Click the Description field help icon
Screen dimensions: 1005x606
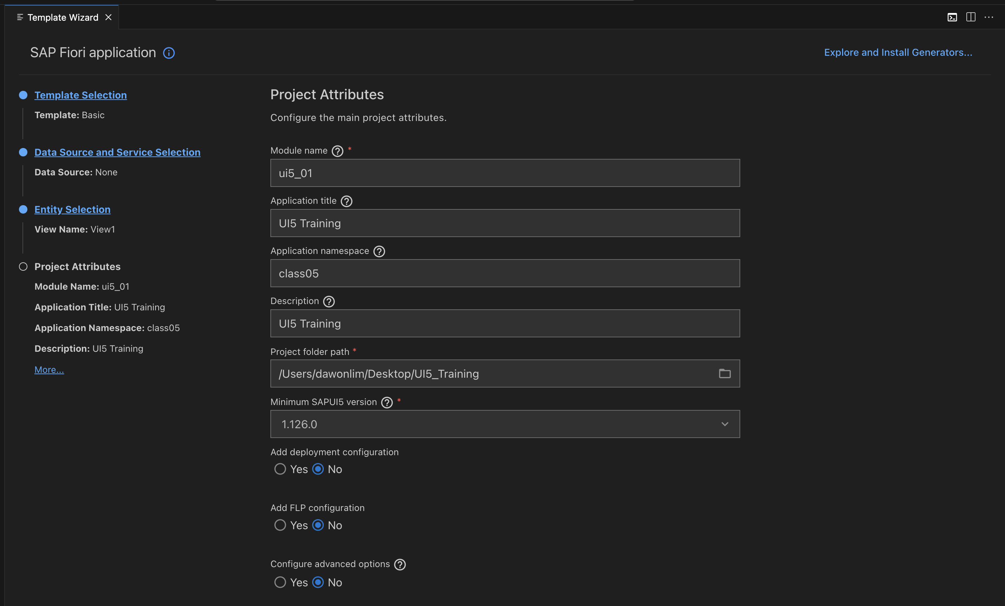pos(329,301)
